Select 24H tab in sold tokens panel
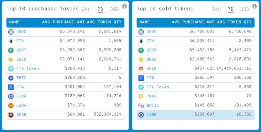The width and height of the screenshot is (261, 132). (216, 9)
